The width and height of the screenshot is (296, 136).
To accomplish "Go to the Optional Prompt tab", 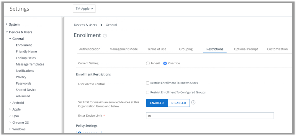I will pyautogui.click(x=246, y=49).
